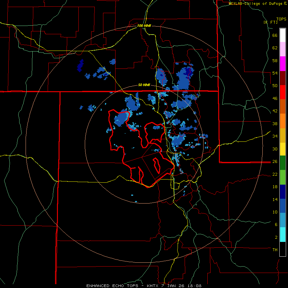Viewport: 288px width, 288px height.
Task: Click the '18' scale label
Action: click(275, 187)
